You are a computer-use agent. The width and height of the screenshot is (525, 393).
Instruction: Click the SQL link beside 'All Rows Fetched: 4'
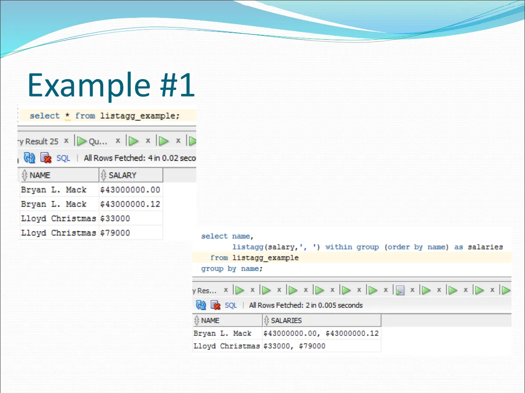click(x=63, y=158)
